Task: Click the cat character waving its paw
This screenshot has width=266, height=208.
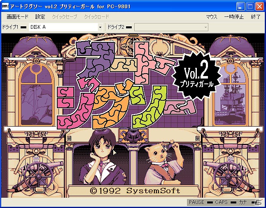Action: pyautogui.click(x=164, y=163)
